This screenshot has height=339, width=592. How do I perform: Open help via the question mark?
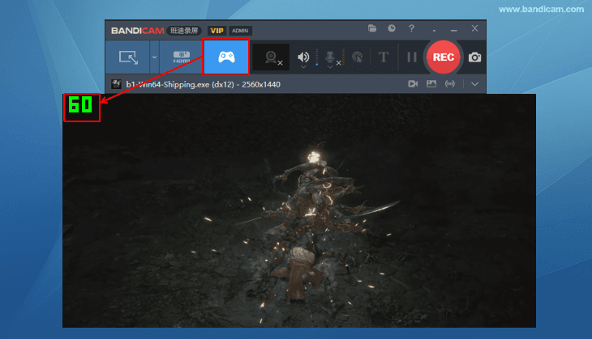(x=412, y=28)
